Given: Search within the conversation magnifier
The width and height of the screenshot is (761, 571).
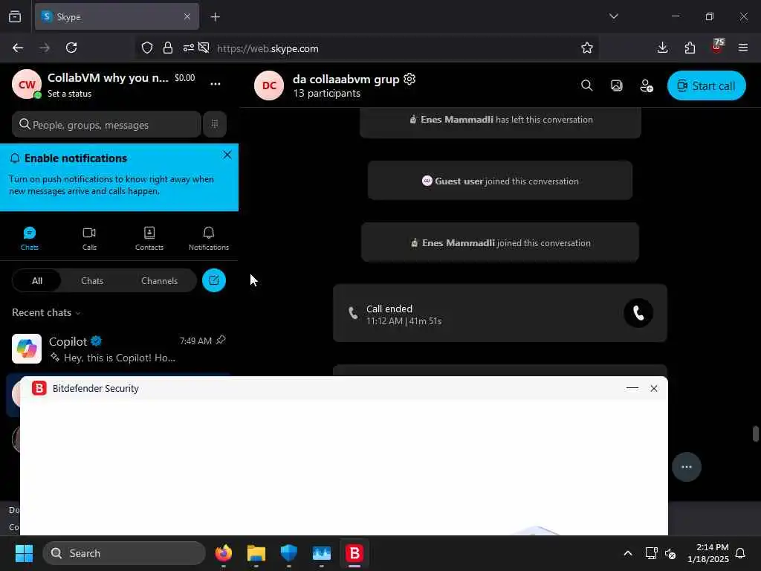Looking at the screenshot, I should click(587, 86).
